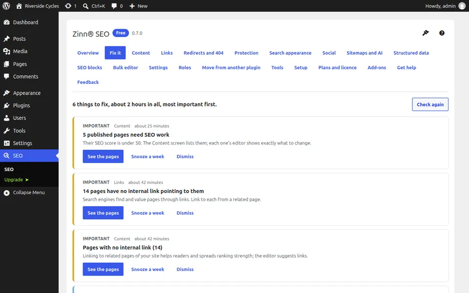The height and width of the screenshot is (293, 469).
Task: See the pages for Pages with no internal link (14)
Action: click(103, 270)
